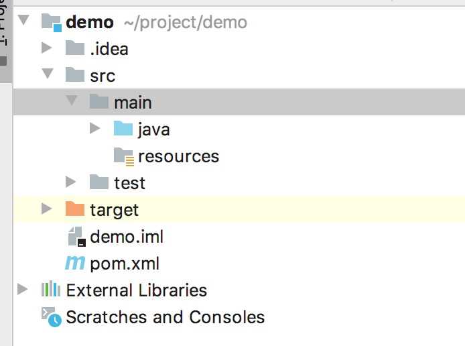Select the pom.xml file label
The height and width of the screenshot is (346, 465).
pyautogui.click(x=125, y=264)
